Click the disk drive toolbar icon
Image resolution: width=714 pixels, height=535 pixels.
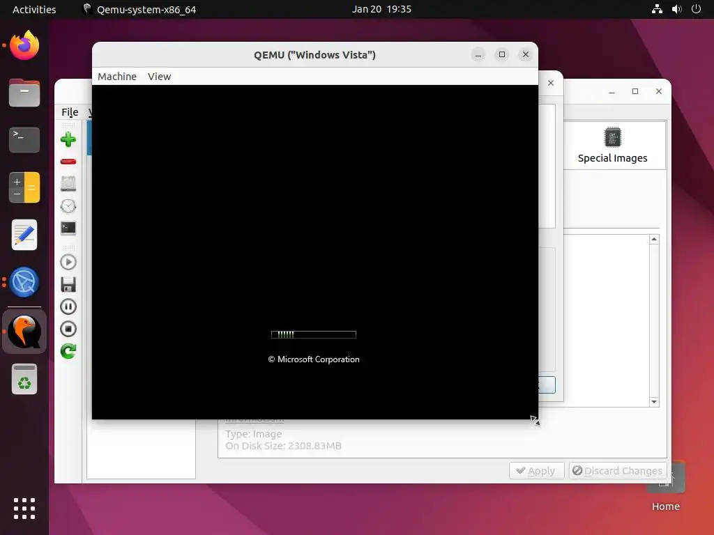pos(68,184)
